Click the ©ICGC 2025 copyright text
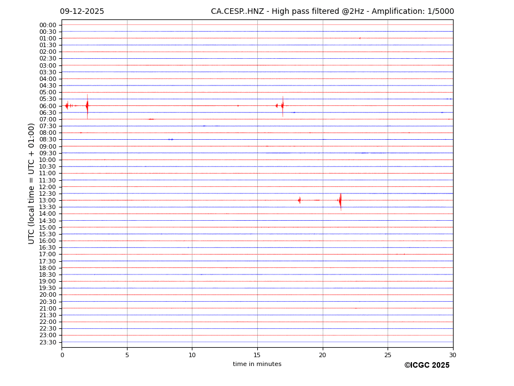The height and width of the screenshot is (386, 514). tap(426, 365)
